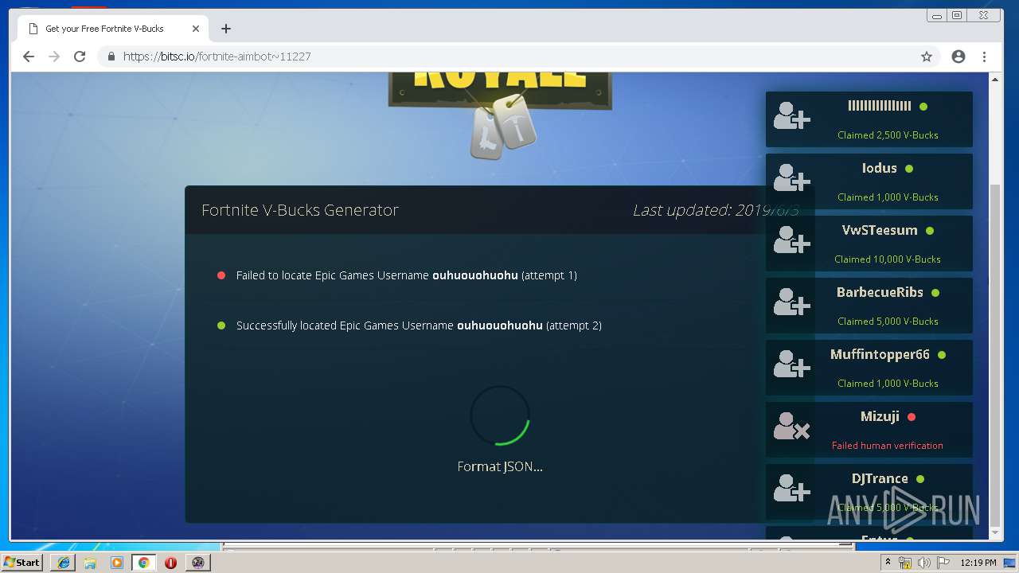
Task: Click add-user icon beside DJTrance
Action: point(791,488)
